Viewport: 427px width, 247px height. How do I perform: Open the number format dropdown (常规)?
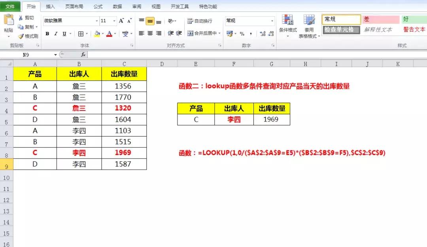coord(272,21)
